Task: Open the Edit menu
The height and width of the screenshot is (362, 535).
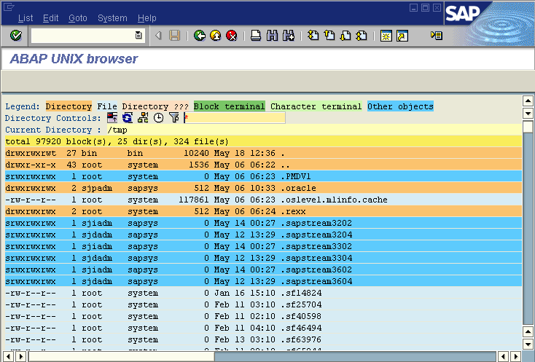Action: [x=50, y=18]
